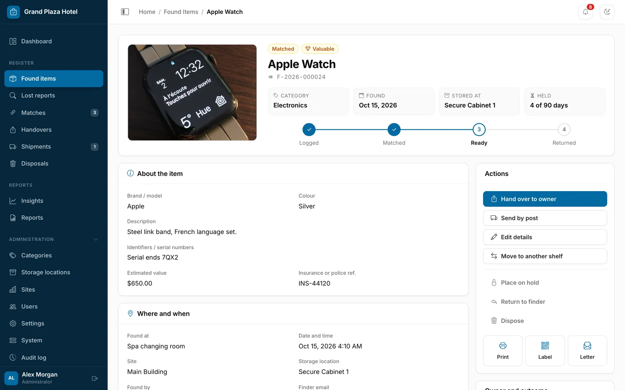Click the Storage locations icon
This screenshot has height=390, width=625.
13,272
